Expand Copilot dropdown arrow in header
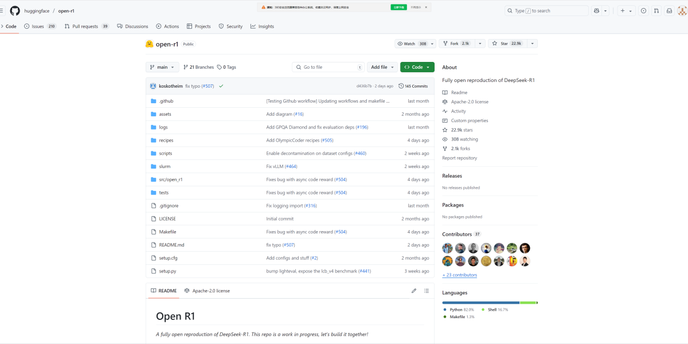 [606, 11]
